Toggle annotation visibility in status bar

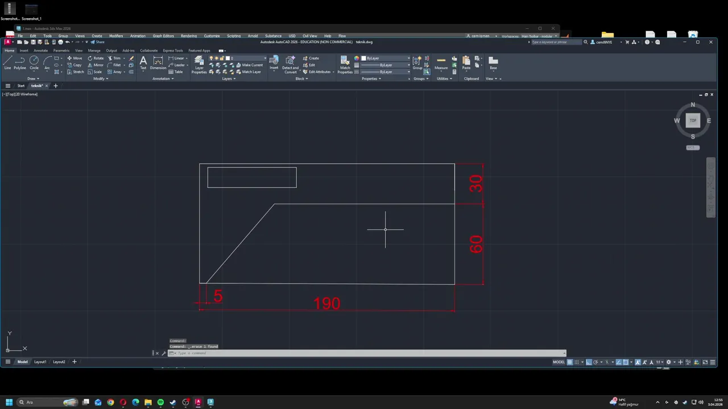tap(638, 362)
